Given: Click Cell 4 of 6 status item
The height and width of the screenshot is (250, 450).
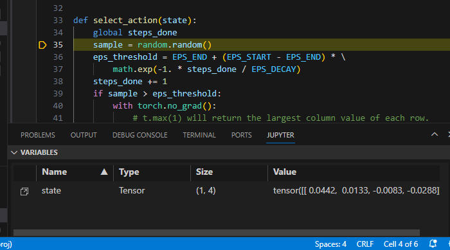Looking at the screenshot, I should coord(401,244).
